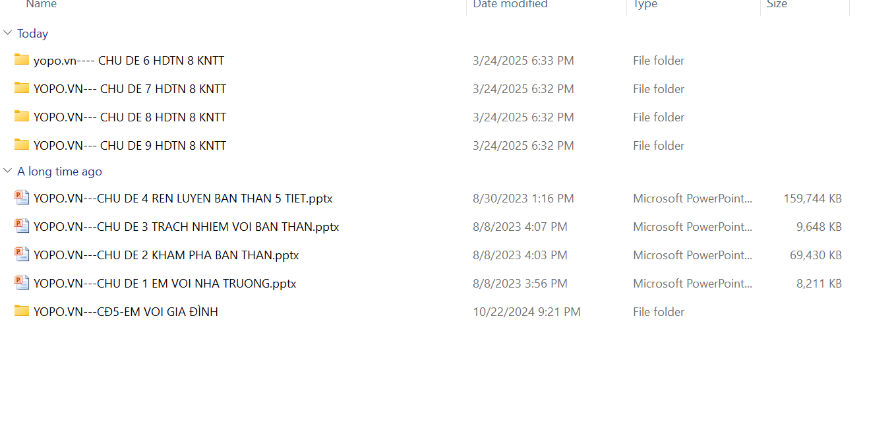Viewport: 896px width, 436px height.
Task: Collapse the A long time ago chevron
Action: pos(8,171)
